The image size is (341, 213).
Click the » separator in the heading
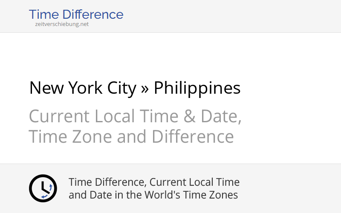(x=145, y=88)
